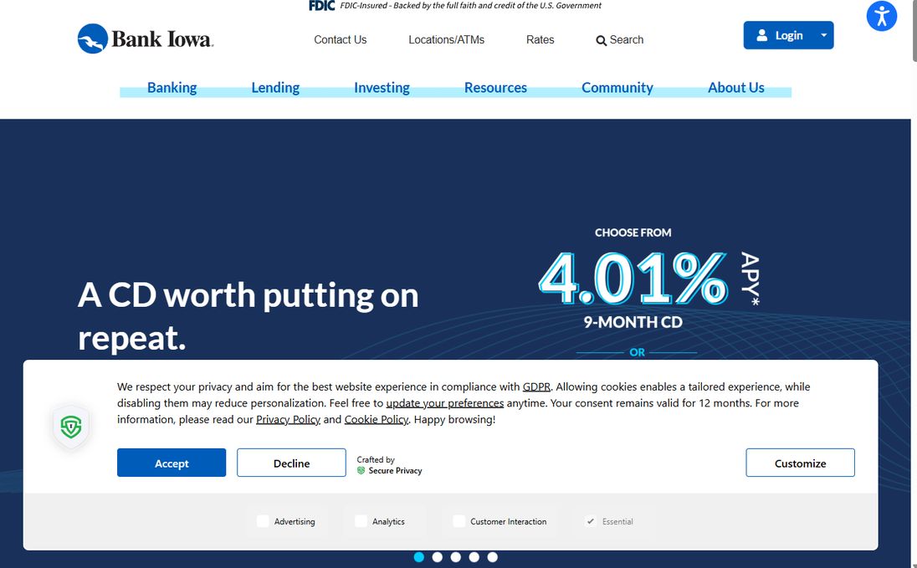Screen dimensions: 917x568
Task: Open the accessibility options icon
Action: [x=881, y=17]
